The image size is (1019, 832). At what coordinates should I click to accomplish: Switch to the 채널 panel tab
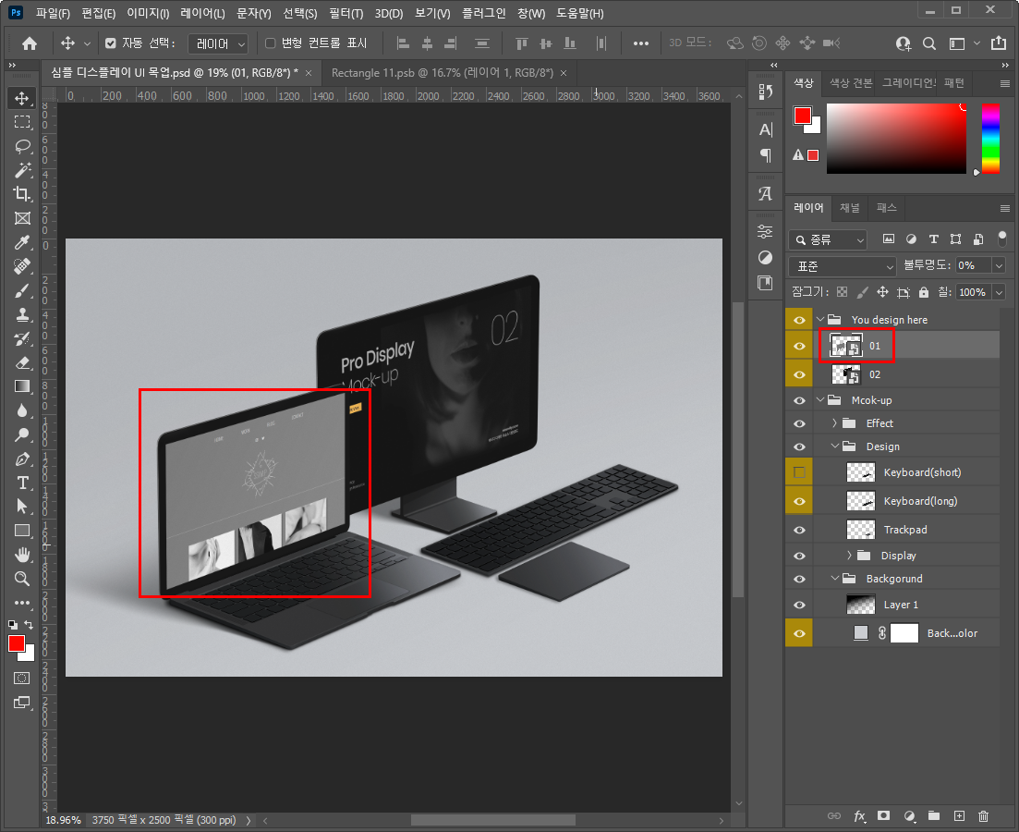[x=849, y=207]
